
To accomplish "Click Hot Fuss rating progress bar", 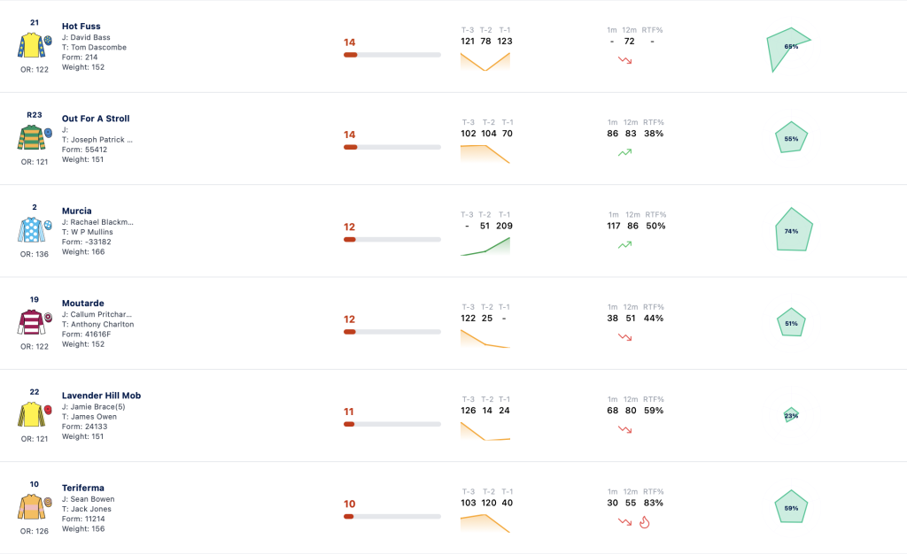I will coord(392,55).
